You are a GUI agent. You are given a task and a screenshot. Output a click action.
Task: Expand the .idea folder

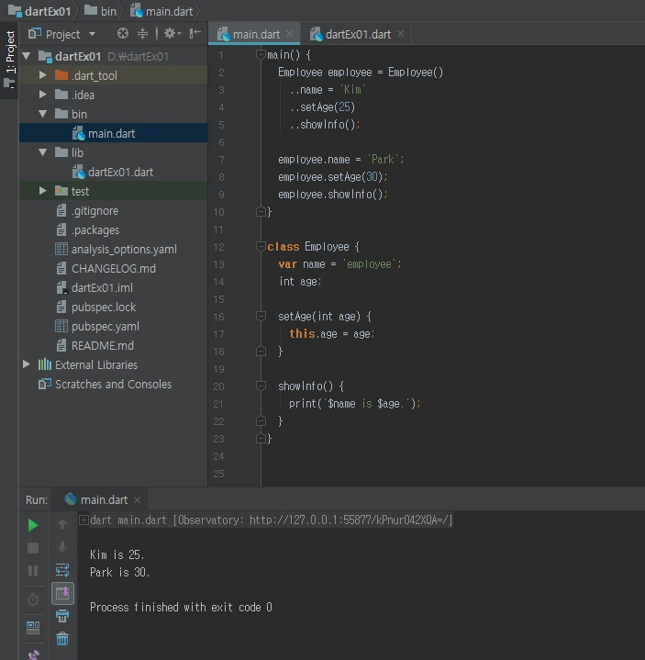42,95
